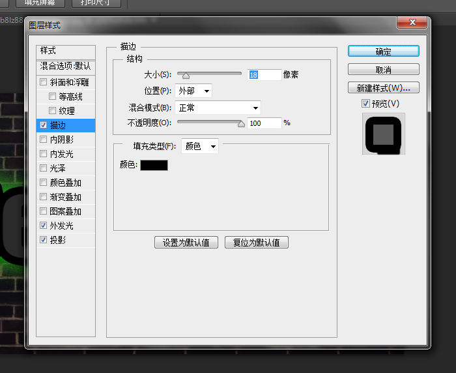Screen dimensions: 456x373
Task: Click 设置为默认值 (Make Default) button
Action: 186,243
